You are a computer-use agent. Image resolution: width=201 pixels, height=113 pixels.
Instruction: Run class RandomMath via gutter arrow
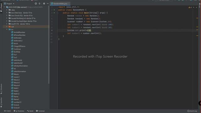click(54, 10)
